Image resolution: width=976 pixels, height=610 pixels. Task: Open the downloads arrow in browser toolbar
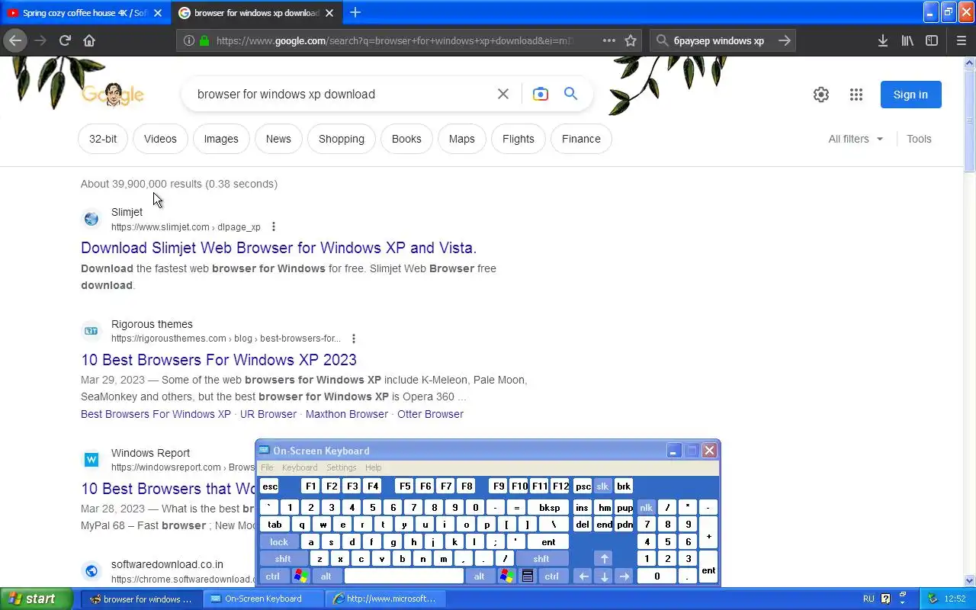coord(882,40)
